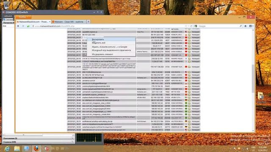
Task: Open a new tab with the plus button
Action: click(88, 22)
